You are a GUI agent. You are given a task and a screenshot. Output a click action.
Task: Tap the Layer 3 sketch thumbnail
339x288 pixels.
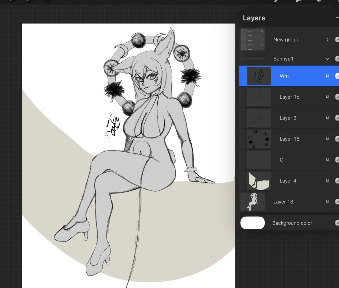259,118
